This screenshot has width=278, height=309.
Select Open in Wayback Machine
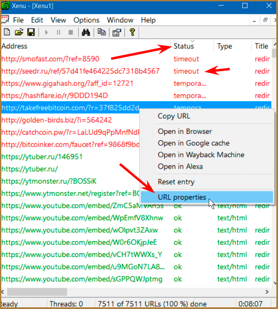tap(207, 155)
